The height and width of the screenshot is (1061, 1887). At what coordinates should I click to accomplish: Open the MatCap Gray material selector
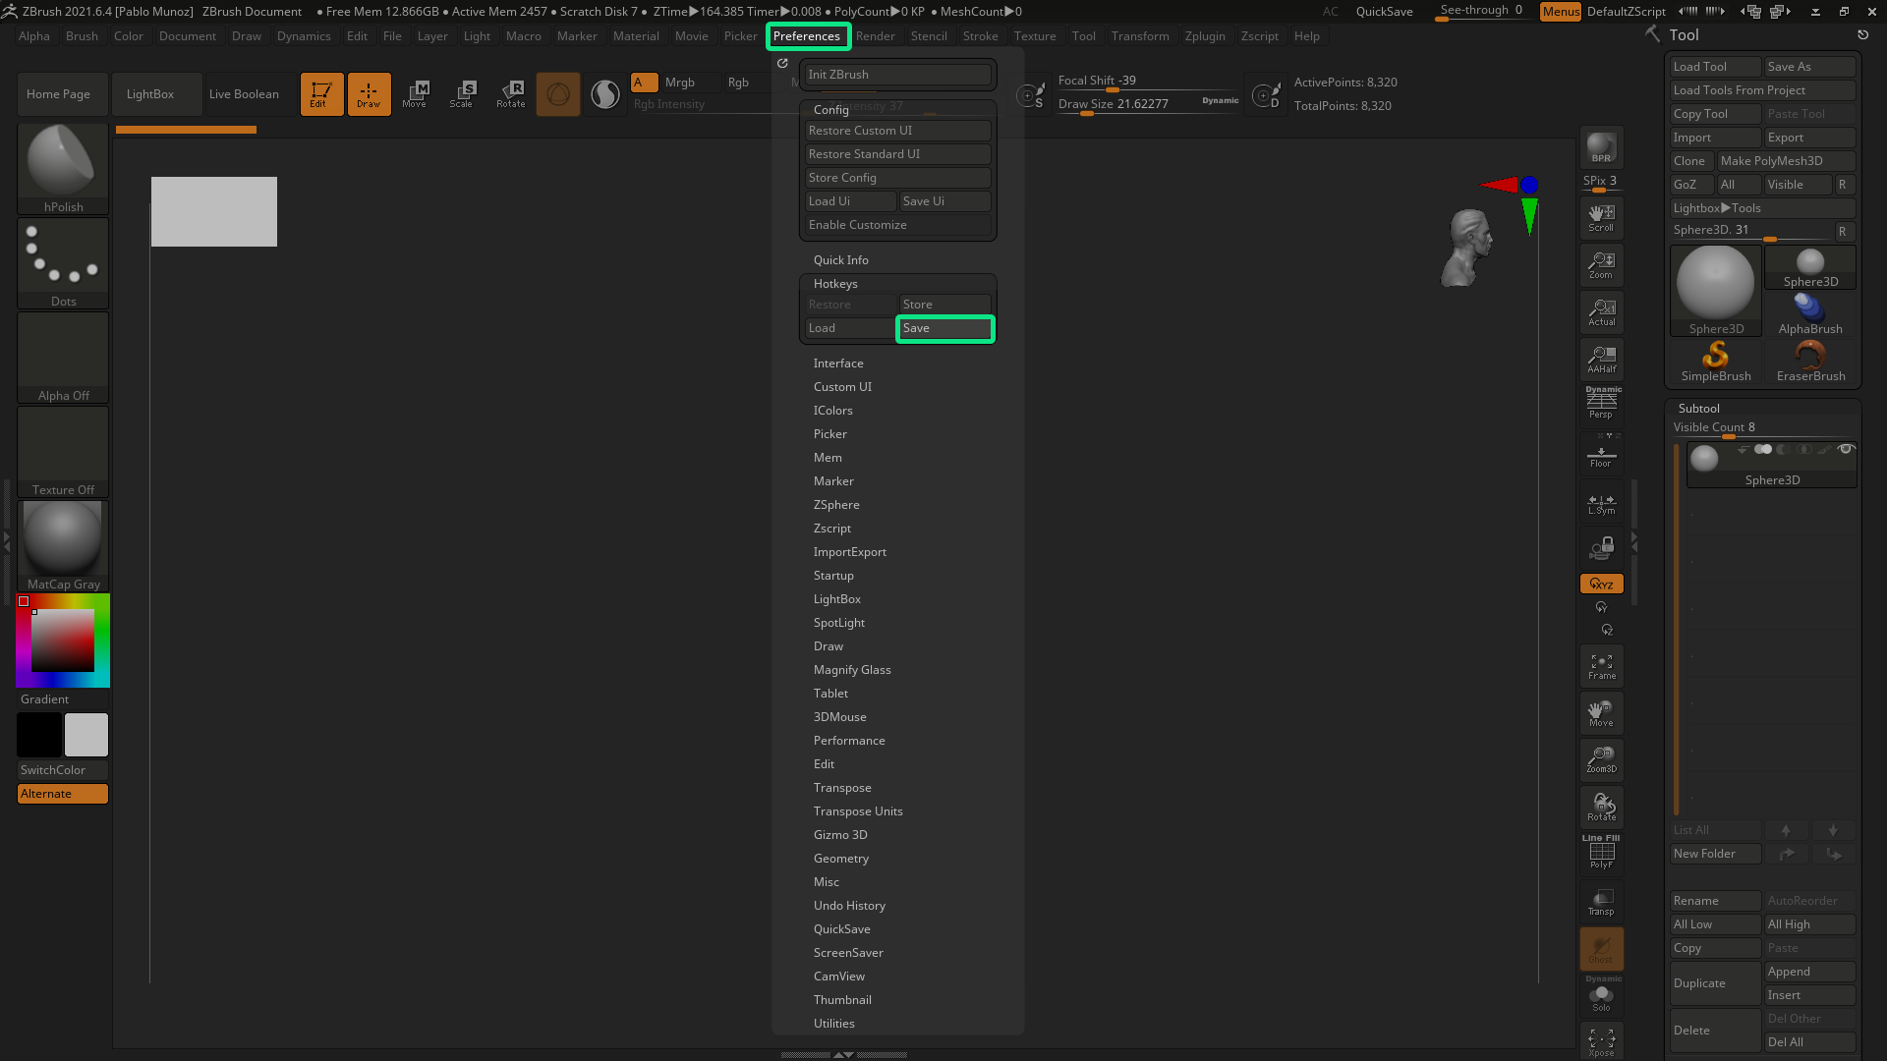pyautogui.click(x=63, y=545)
